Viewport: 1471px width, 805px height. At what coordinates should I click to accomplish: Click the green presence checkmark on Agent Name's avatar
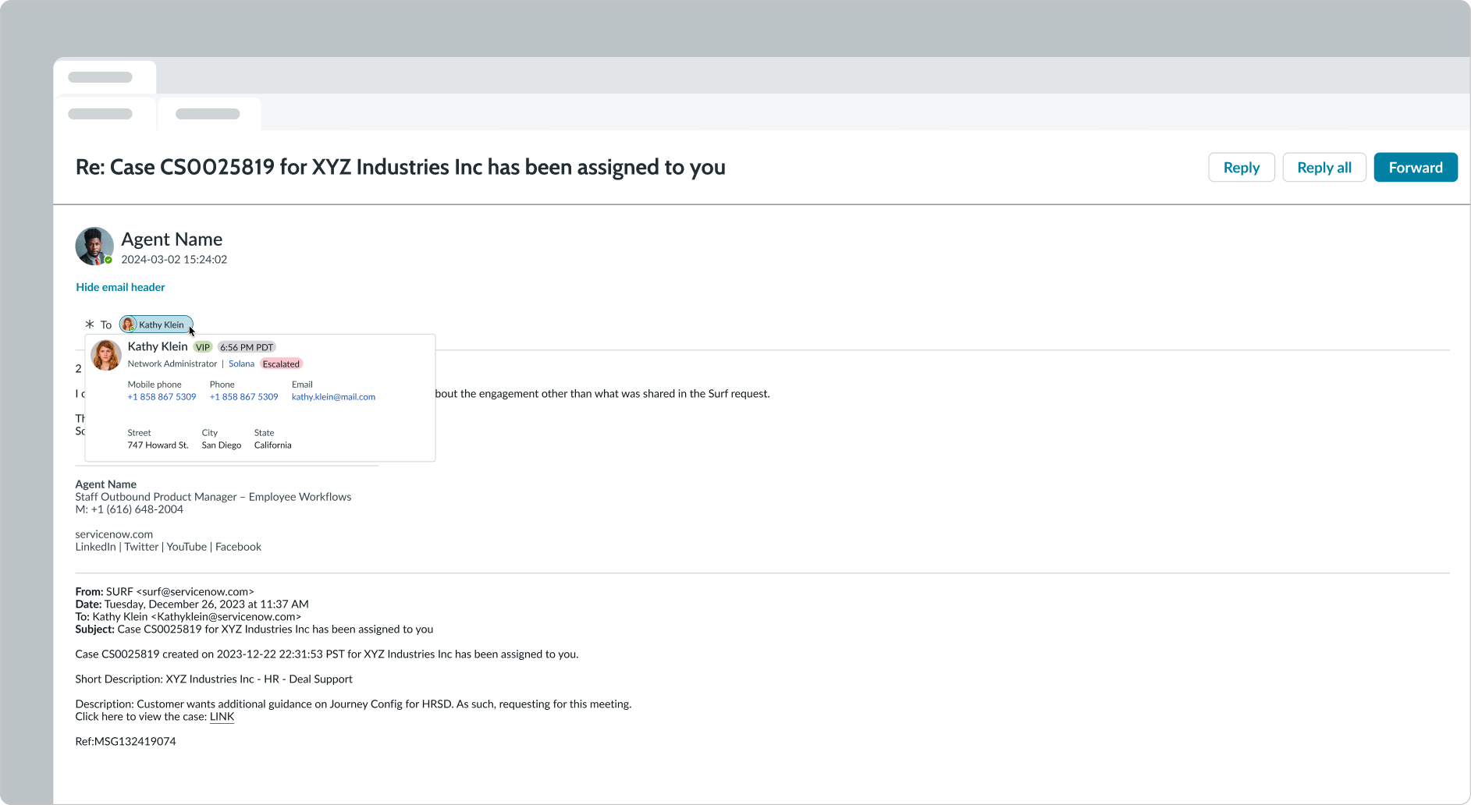108,258
